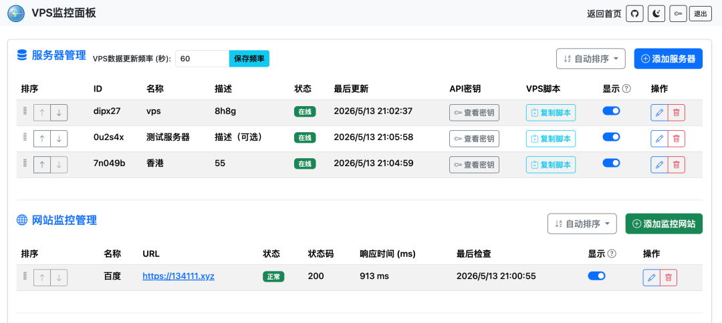The height and width of the screenshot is (323, 722).
Task: Click server table 显示 help icon
Action: click(626, 88)
